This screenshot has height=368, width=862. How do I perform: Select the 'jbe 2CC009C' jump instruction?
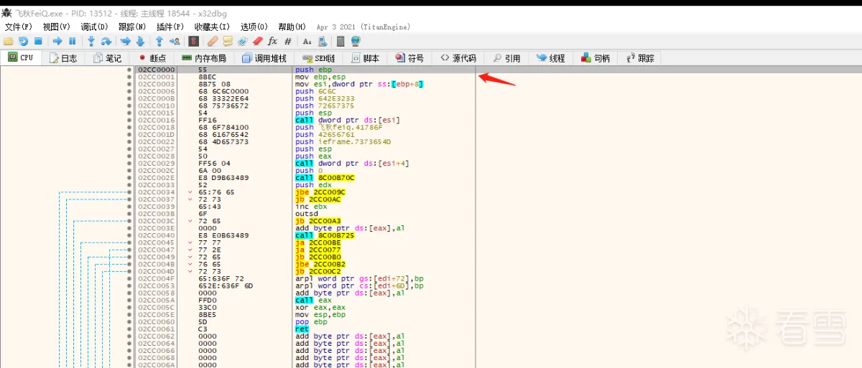pos(320,192)
